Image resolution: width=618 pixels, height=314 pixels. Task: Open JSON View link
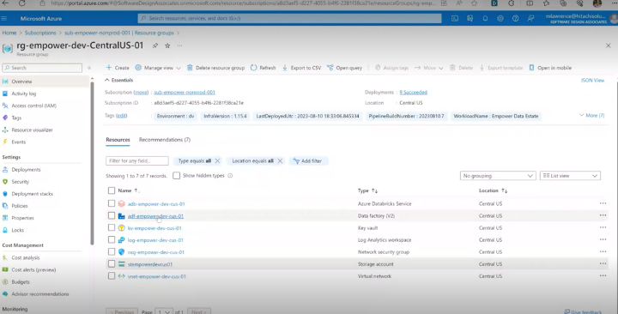pos(592,81)
